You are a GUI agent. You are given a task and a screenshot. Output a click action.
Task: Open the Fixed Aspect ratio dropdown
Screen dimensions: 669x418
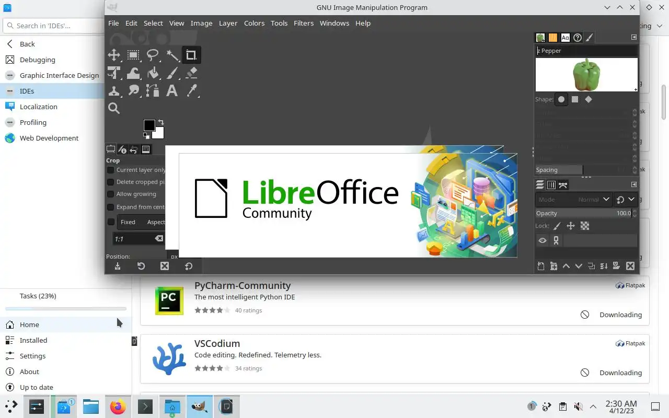tap(141, 222)
